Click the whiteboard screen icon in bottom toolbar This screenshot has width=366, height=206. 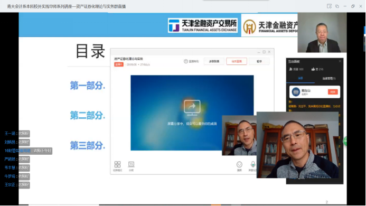pos(131,164)
